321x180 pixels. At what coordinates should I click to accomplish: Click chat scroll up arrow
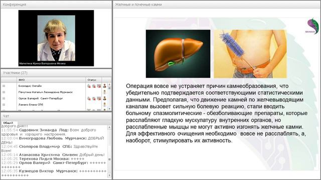[x=109, y=127]
